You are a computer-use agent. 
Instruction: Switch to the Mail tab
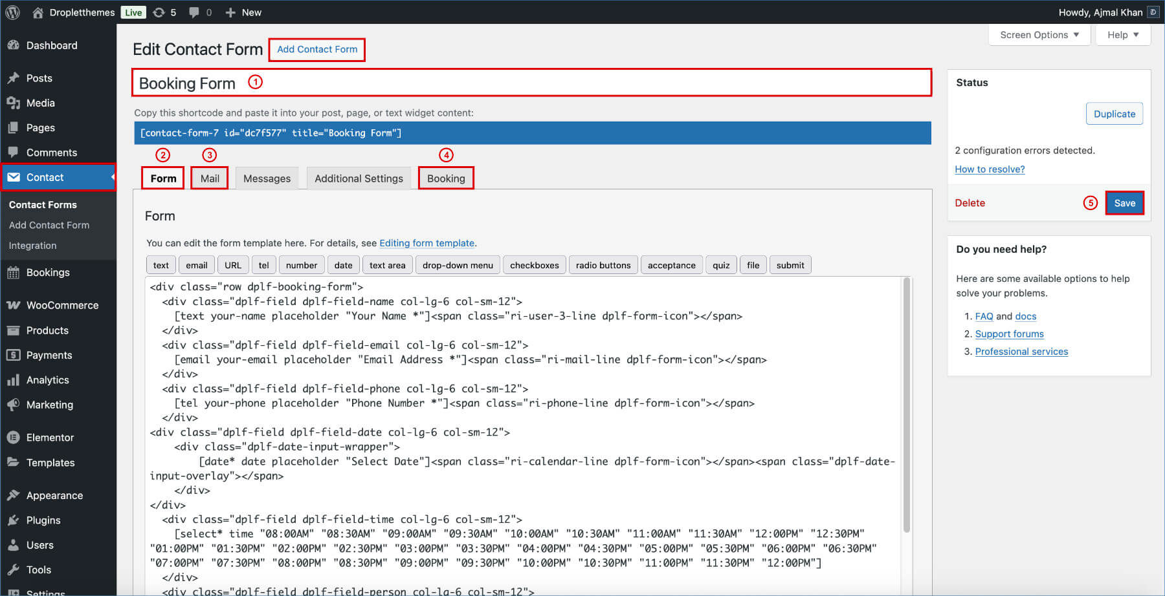210,178
